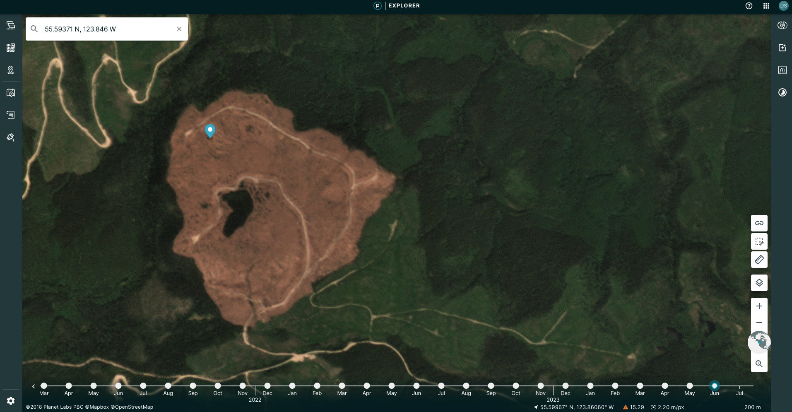Click the 15.29 zoom level readout

coord(633,407)
